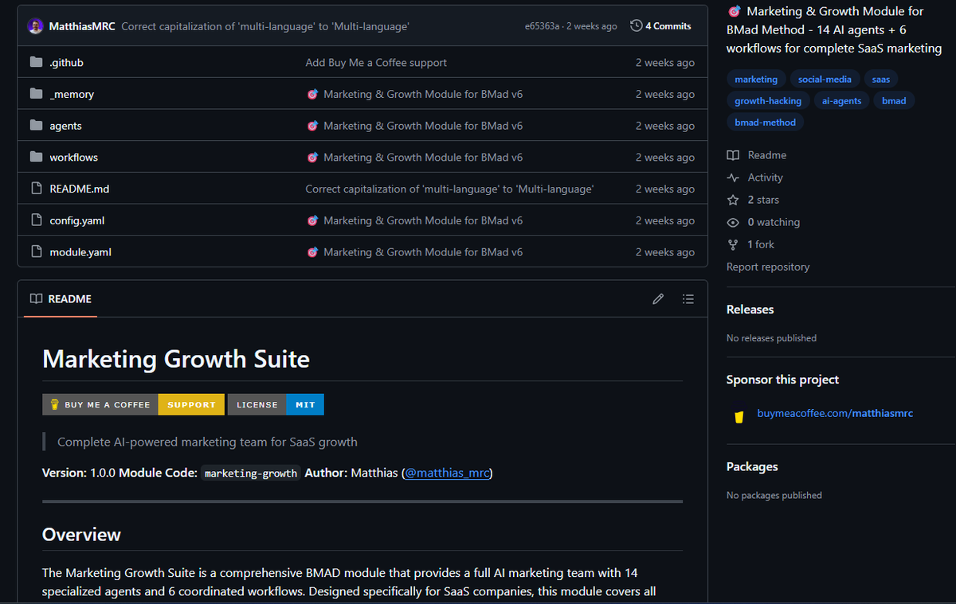Click the _memory folder icon
This screenshot has height=604, width=956.
pyautogui.click(x=36, y=94)
